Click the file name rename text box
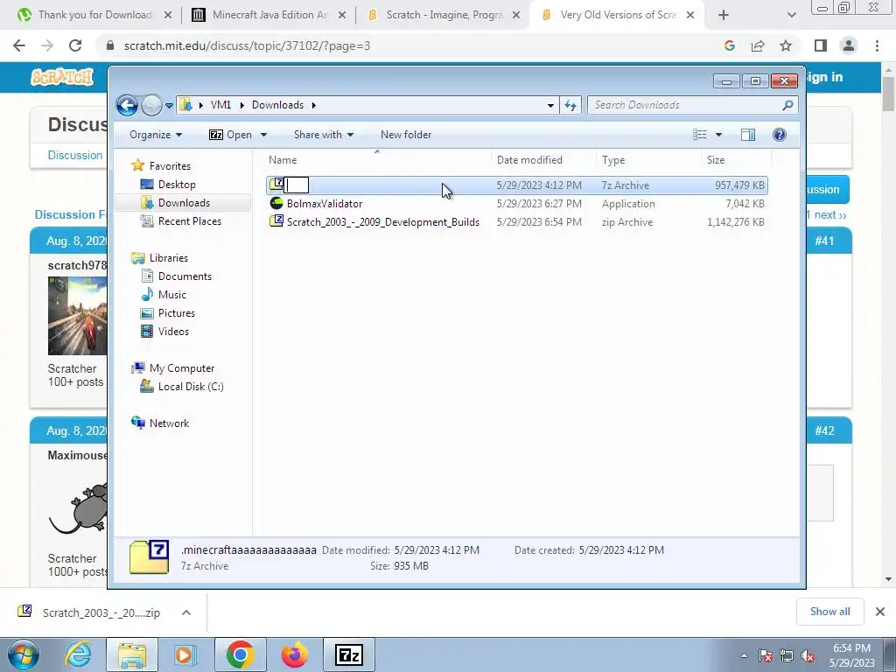This screenshot has height=672, width=896. point(297,185)
